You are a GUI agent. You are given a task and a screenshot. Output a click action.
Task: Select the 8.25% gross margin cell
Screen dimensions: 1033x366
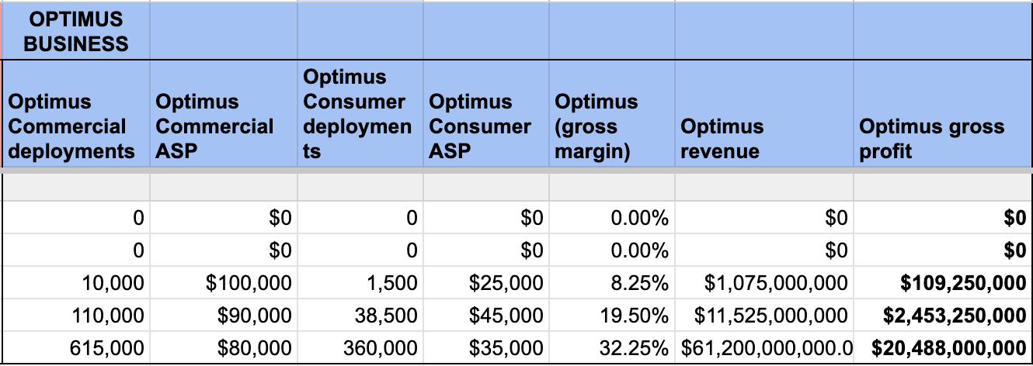611,284
